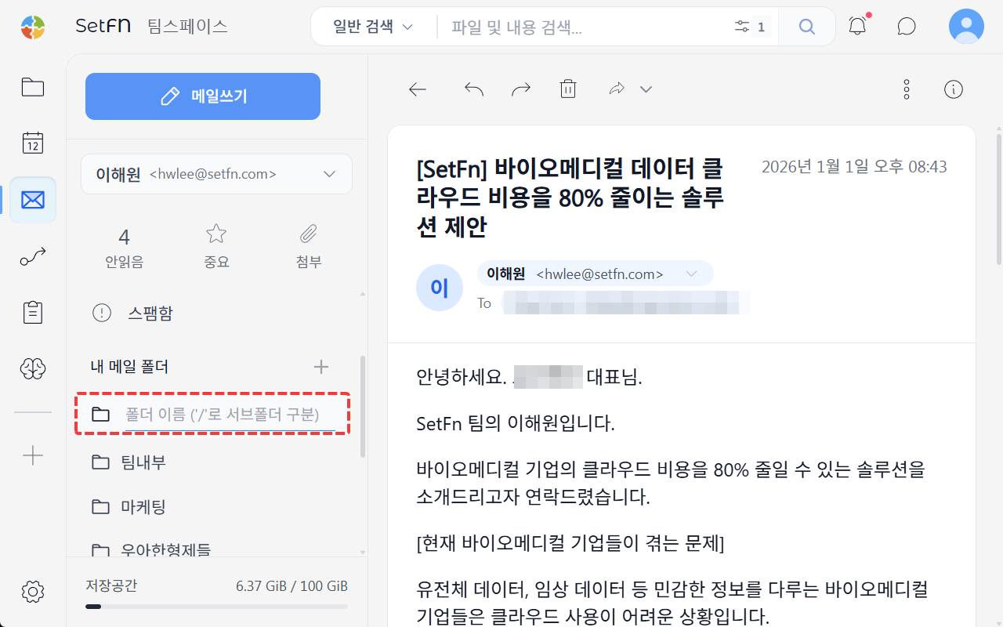This screenshot has height=627, width=1003.
Task: Click the share arrow icon in mail toolbar
Action: [617, 89]
